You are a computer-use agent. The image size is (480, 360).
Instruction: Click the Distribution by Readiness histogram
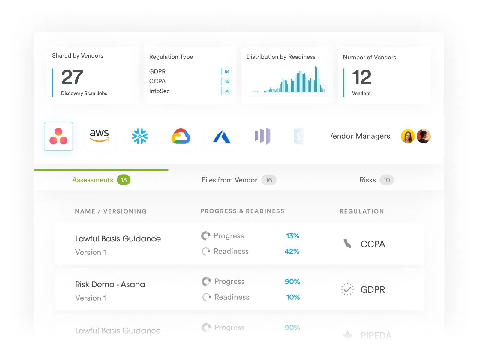pyautogui.click(x=287, y=80)
